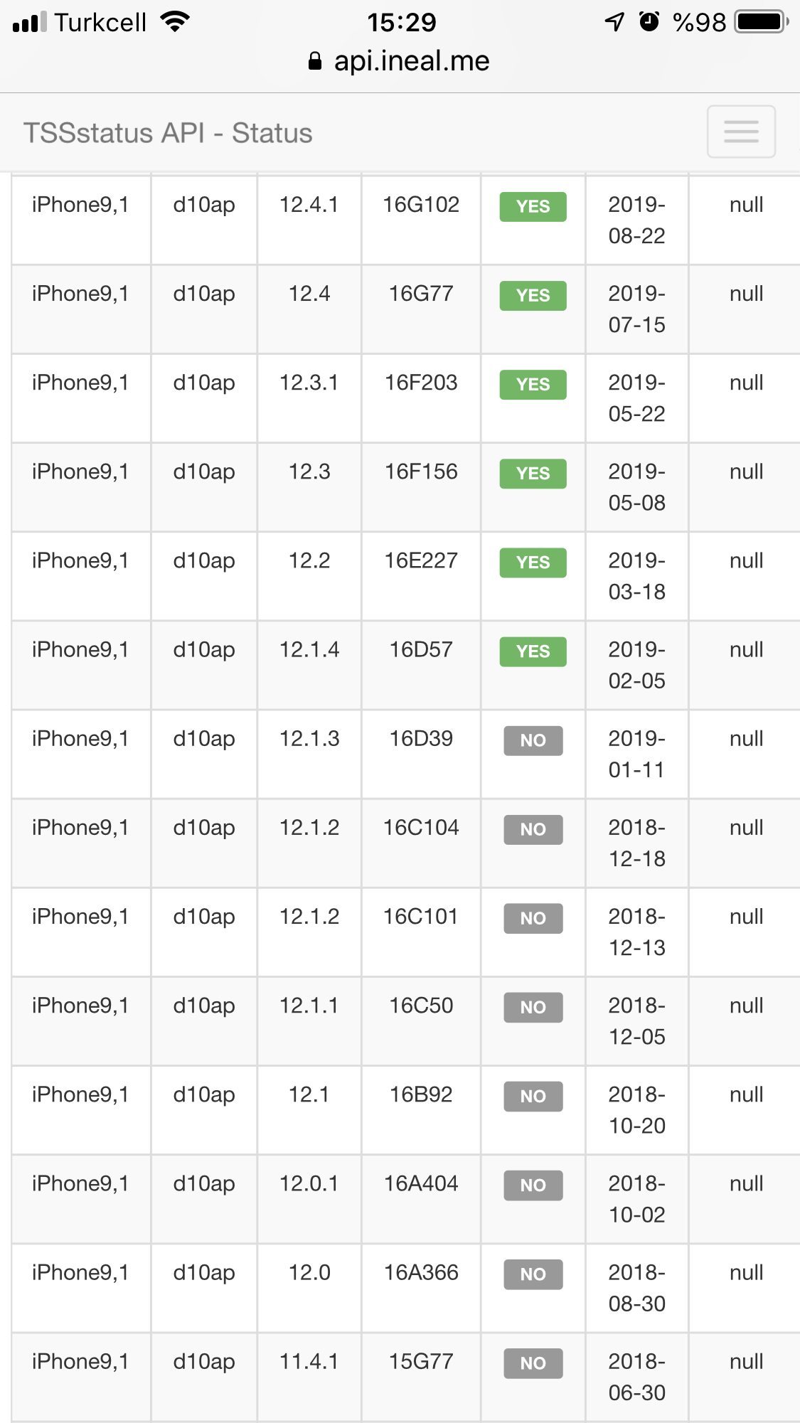
Task: Click the NO badge for 12.1.3
Action: [x=533, y=740]
